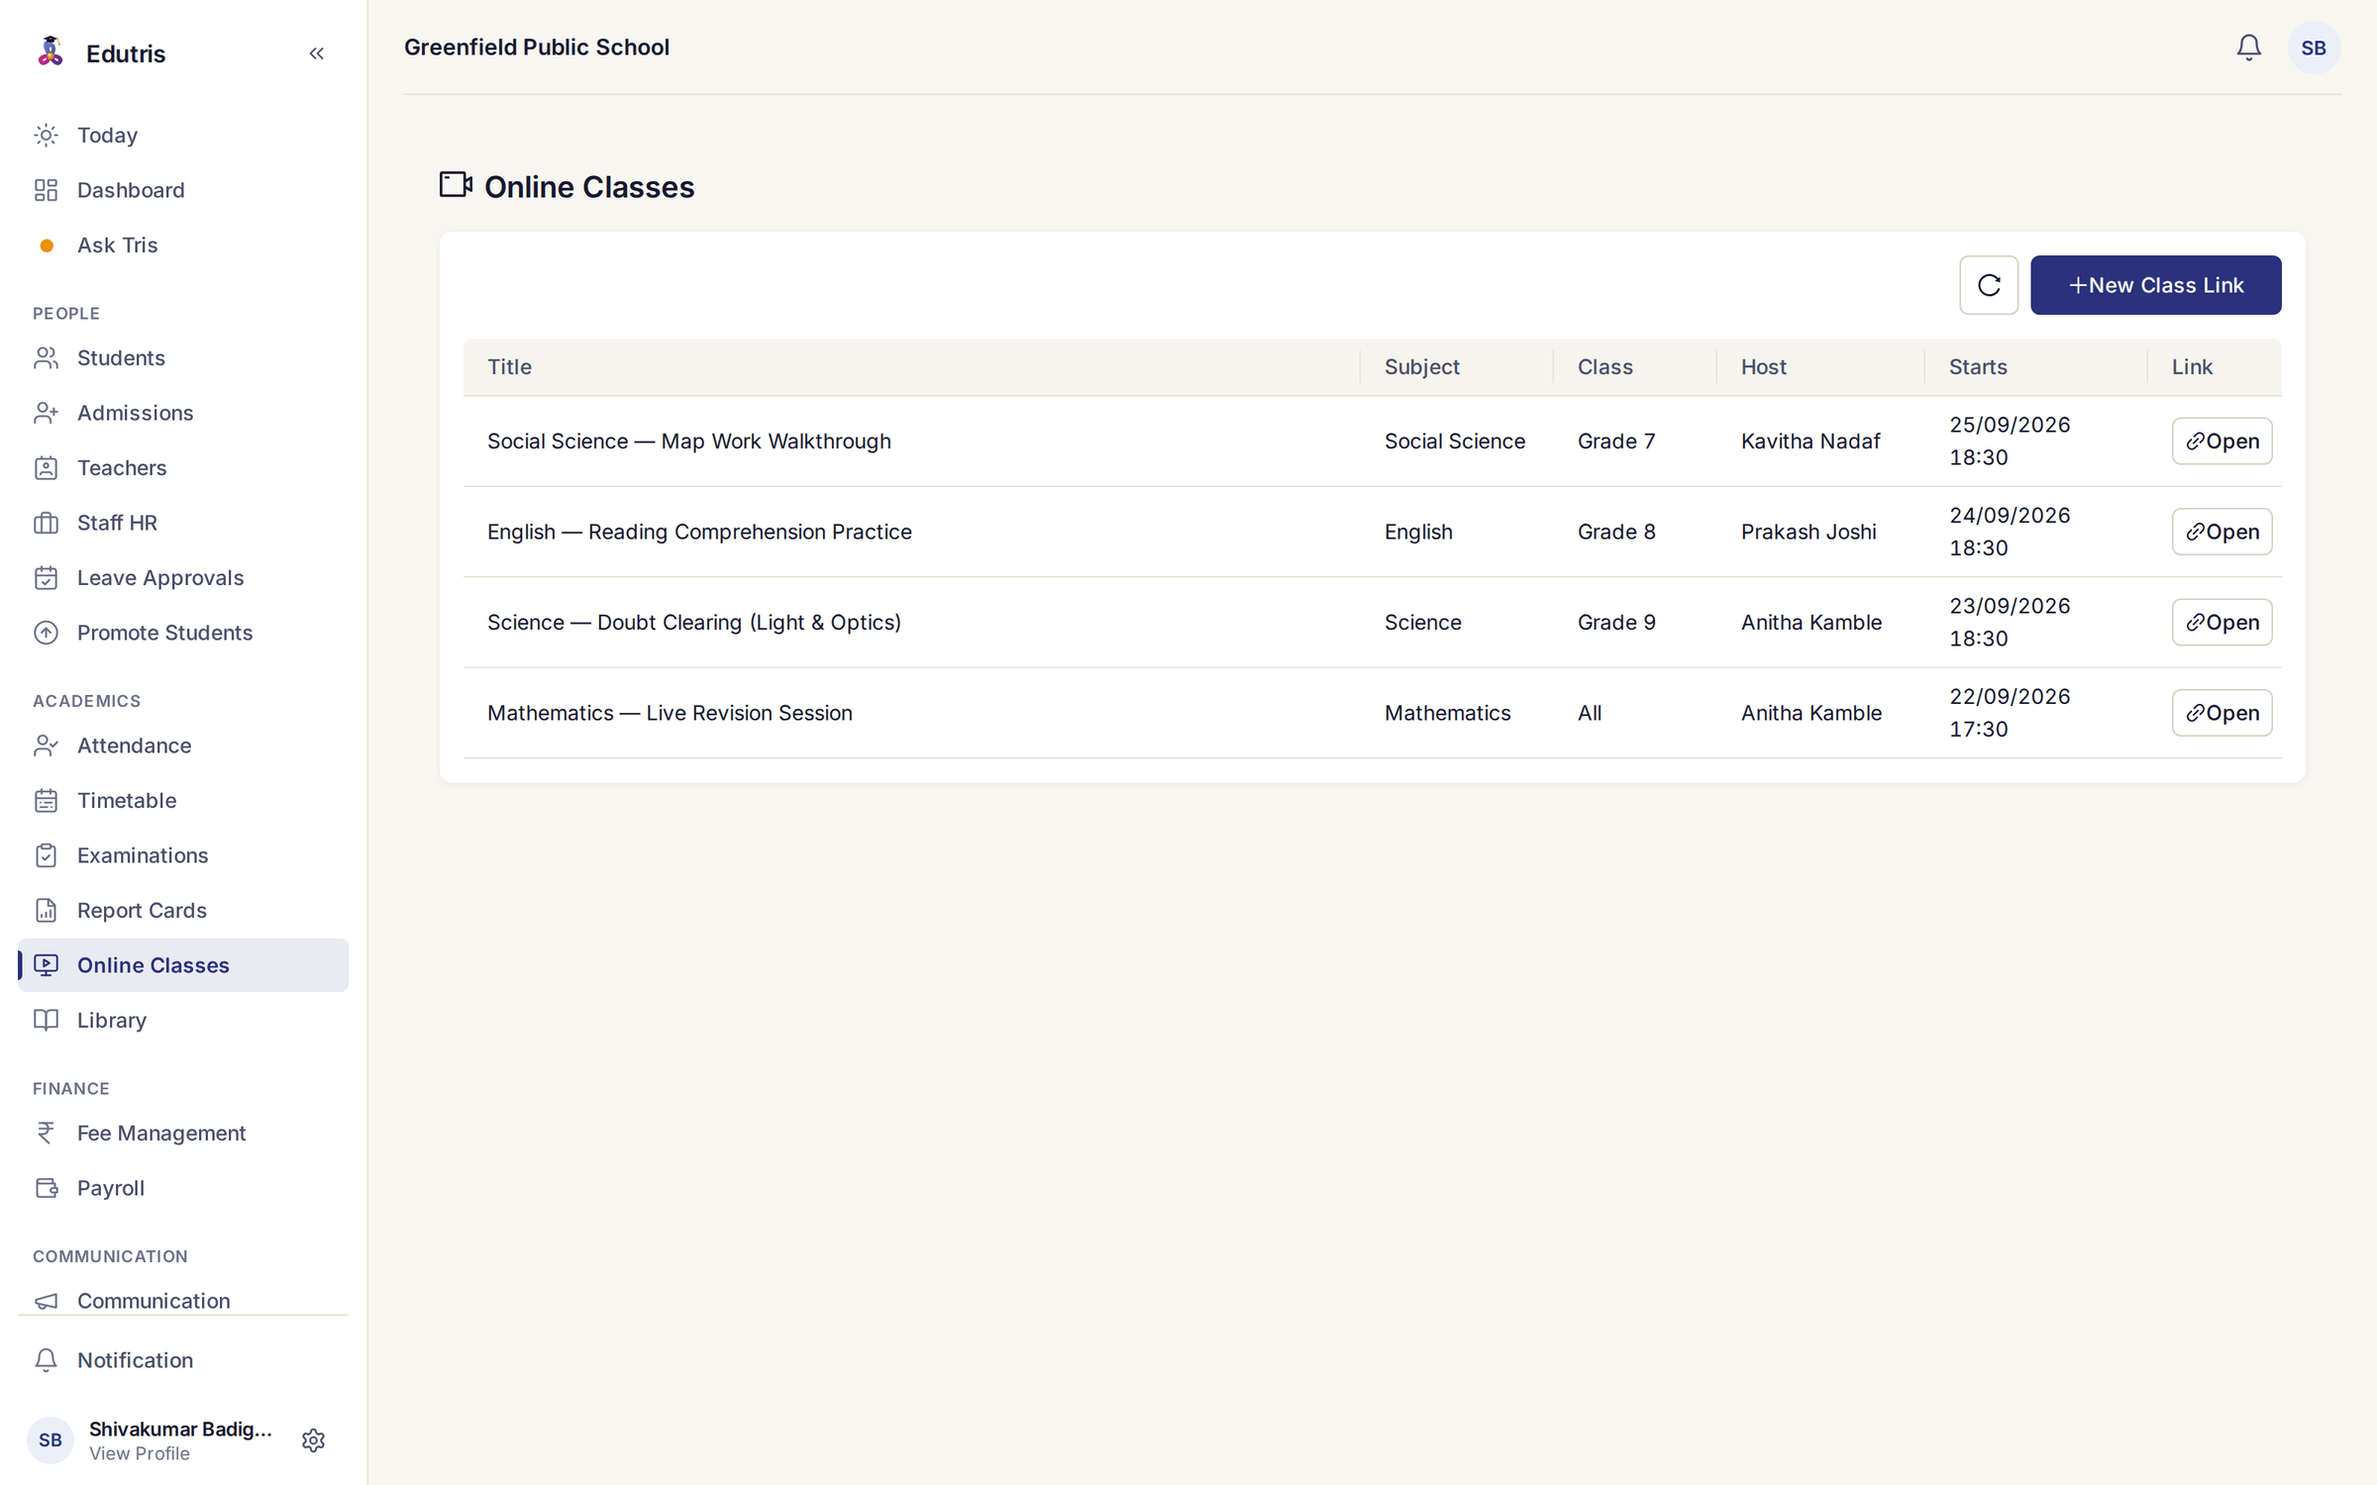Screen dimensions: 2377x1485
Task: Click the Promote Students arrow icon
Action: [47, 633]
